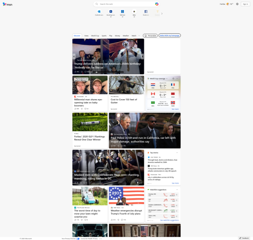
Task: Switch to the Sports tab
Action: 104,36
